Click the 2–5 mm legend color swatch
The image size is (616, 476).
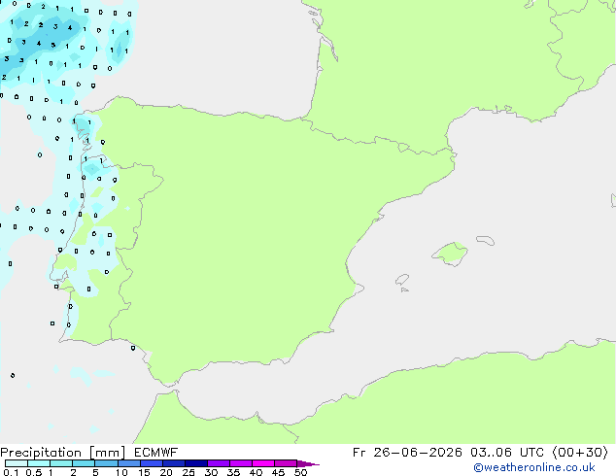[x=84, y=463]
